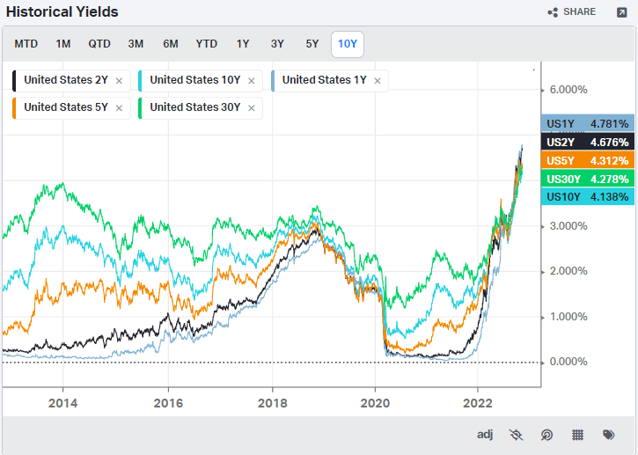
Task: Click the US5Y orange yield label
Action: (x=588, y=160)
